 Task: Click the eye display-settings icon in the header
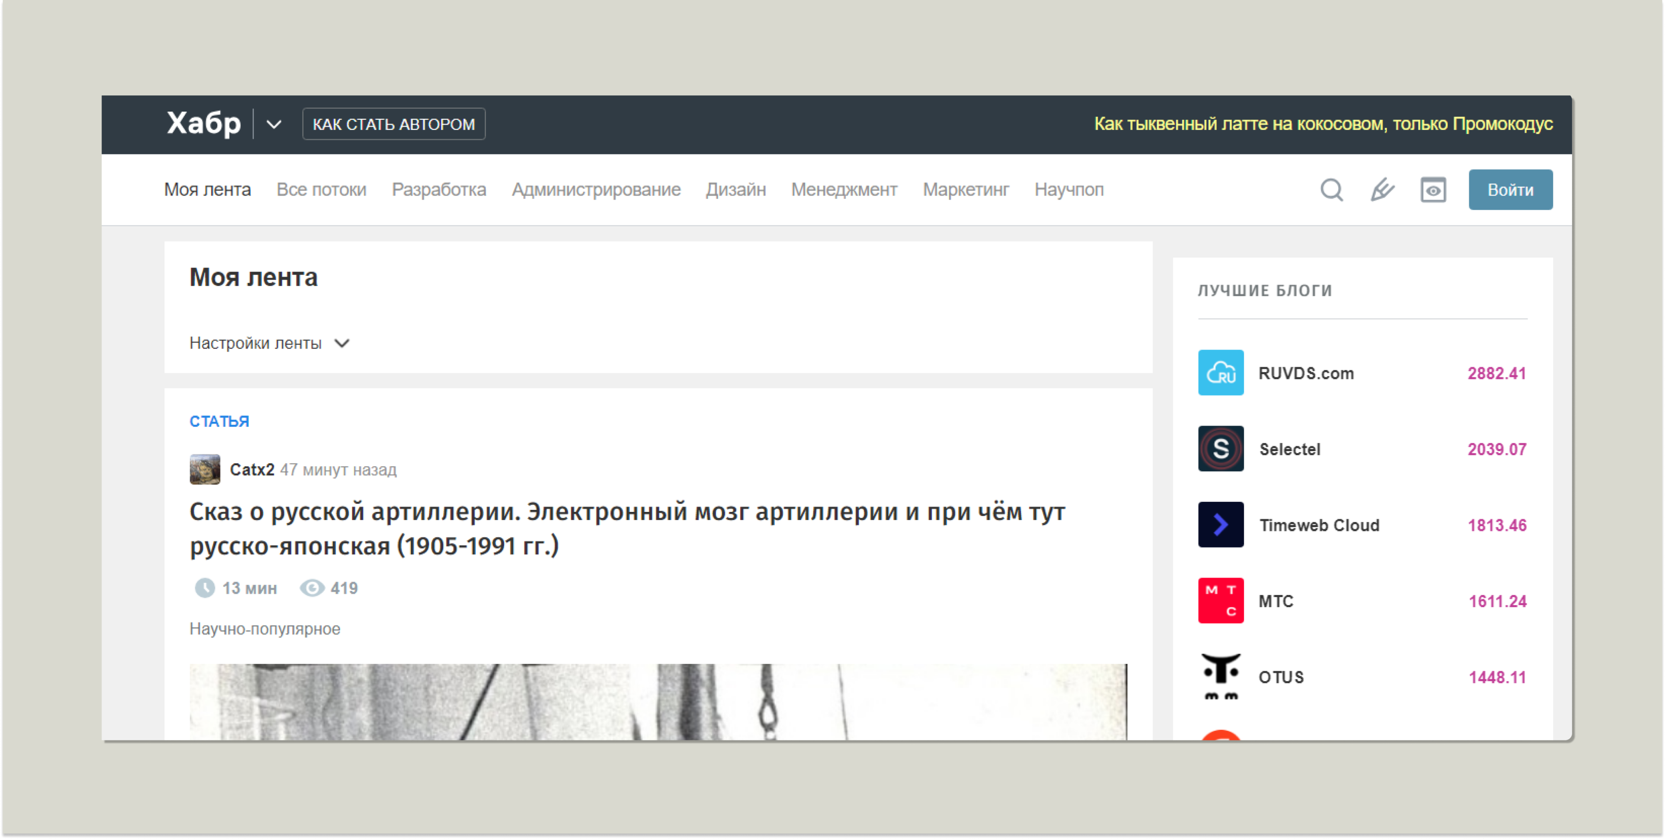coord(1433,190)
